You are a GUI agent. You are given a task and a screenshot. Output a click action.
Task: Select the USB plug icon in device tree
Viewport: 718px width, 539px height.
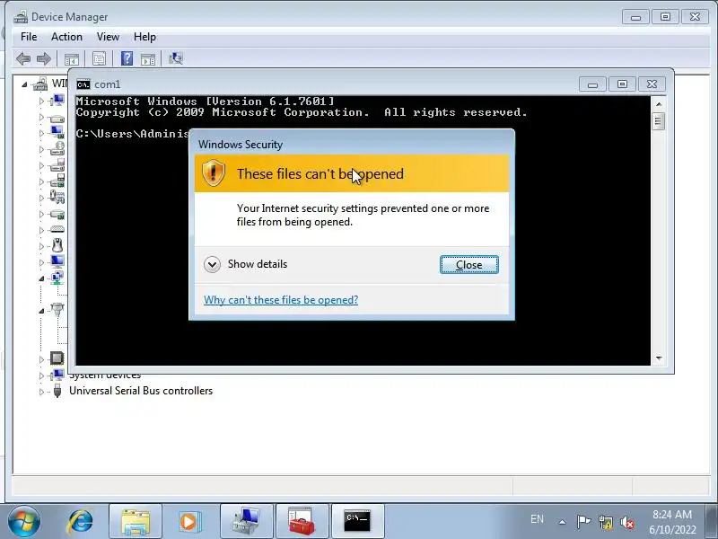(x=57, y=391)
